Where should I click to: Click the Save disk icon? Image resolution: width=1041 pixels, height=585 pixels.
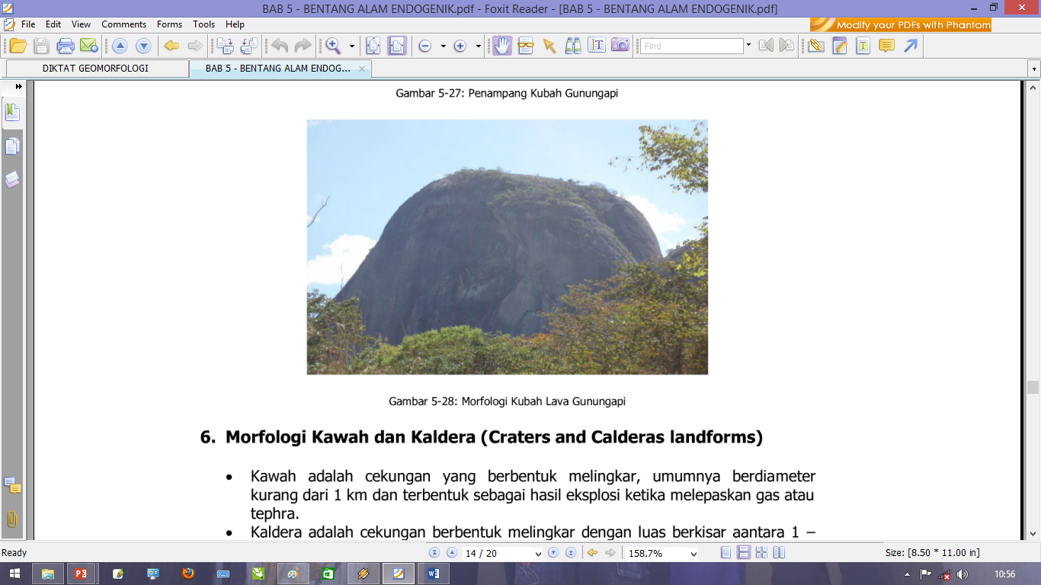click(41, 46)
